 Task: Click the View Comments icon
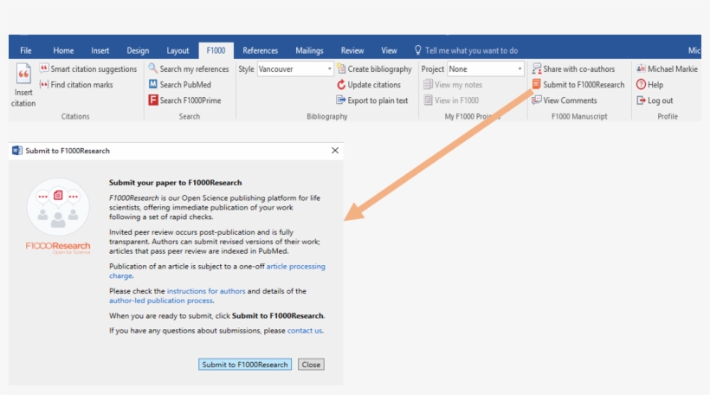pos(537,100)
